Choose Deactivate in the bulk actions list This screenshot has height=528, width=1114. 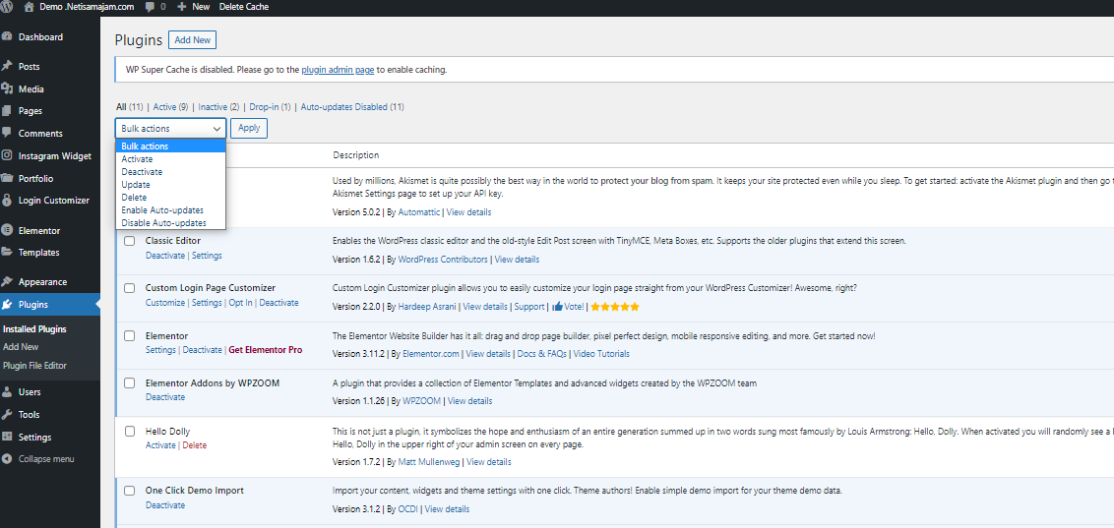point(170,172)
